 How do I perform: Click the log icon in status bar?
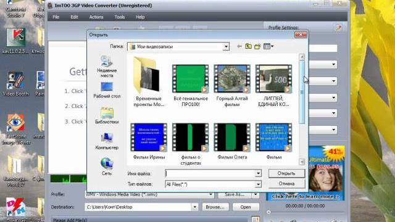click(256, 220)
